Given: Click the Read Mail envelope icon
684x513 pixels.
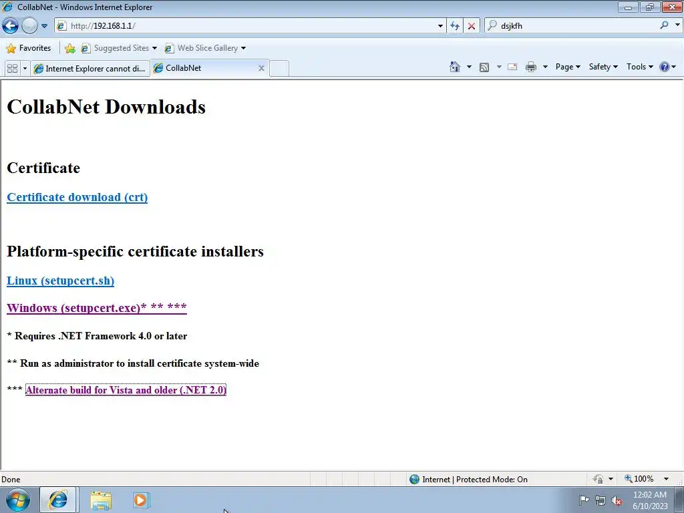Looking at the screenshot, I should coord(512,67).
